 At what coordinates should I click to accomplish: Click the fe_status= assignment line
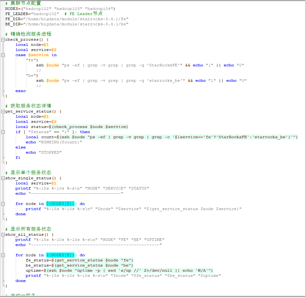pos(80,260)
